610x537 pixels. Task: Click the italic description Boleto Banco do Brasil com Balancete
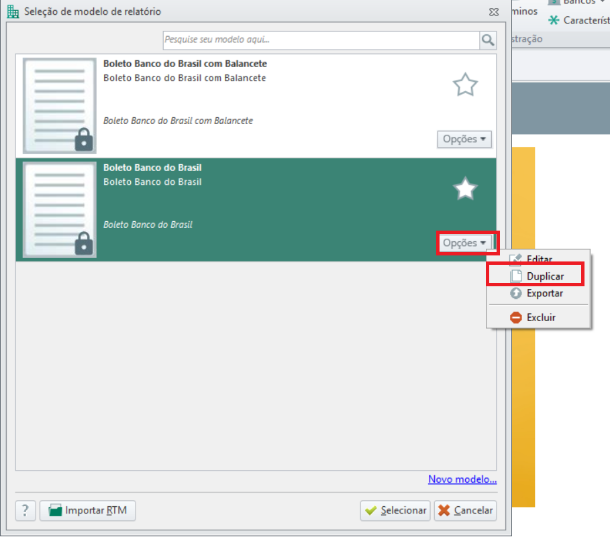tap(179, 121)
